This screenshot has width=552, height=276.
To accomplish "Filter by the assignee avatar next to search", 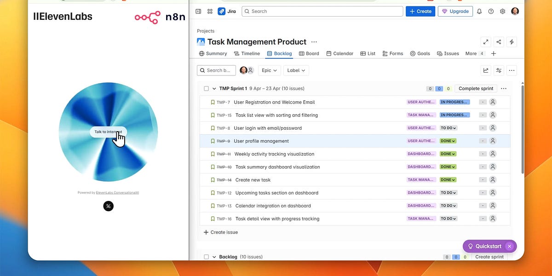I will tap(243, 70).
